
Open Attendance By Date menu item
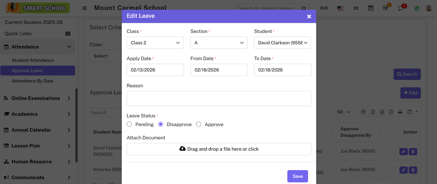click(x=32, y=81)
